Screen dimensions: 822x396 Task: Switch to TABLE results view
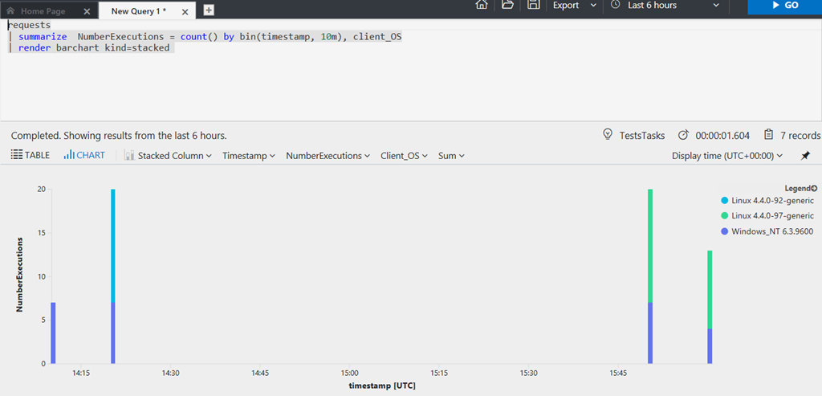[31, 155]
